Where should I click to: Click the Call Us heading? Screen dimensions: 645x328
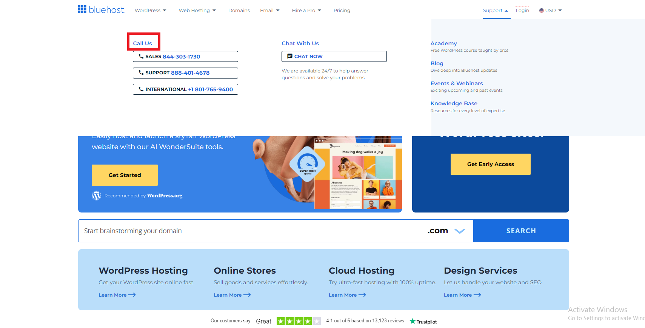[x=142, y=43]
